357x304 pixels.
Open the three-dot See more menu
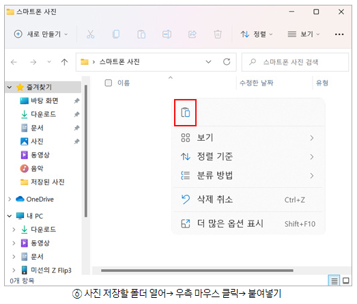(x=339, y=34)
